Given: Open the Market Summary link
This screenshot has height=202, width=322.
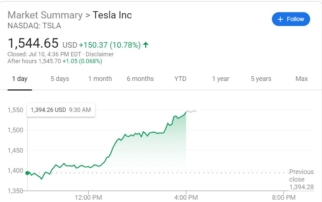Looking at the screenshot, I should coord(45,15).
